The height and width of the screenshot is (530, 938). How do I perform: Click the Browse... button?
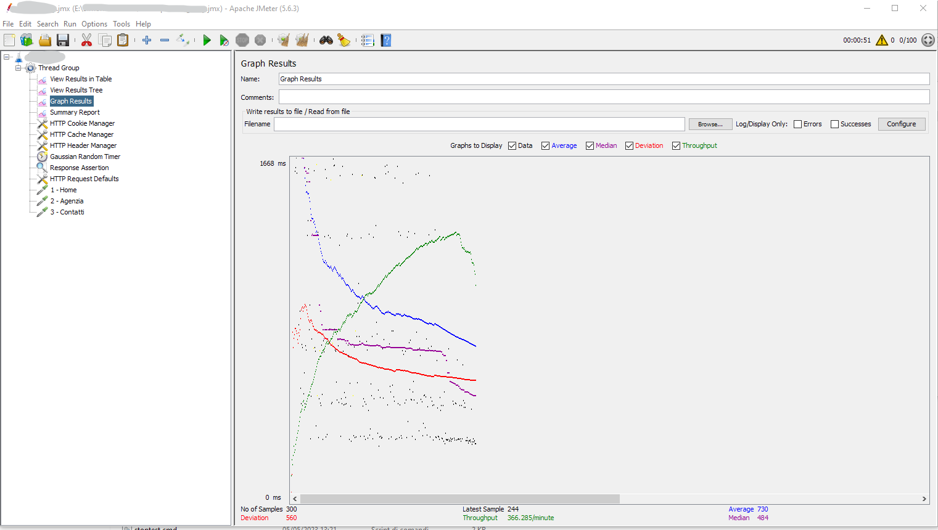click(710, 124)
